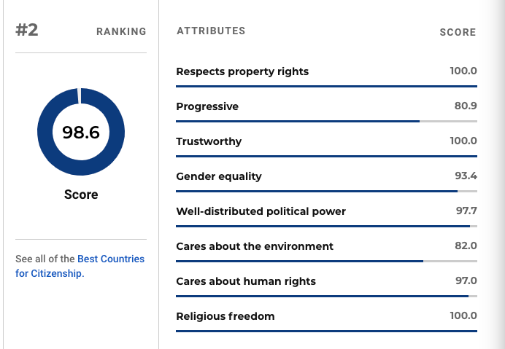Click Cares about the environment label
This screenshot has height=349, width=505.
tap(255, 246)
